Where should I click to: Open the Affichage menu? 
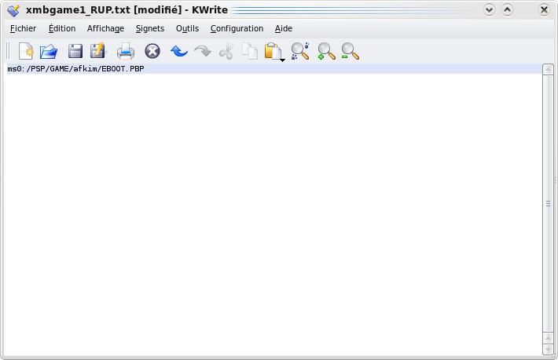tap(105, 28)
